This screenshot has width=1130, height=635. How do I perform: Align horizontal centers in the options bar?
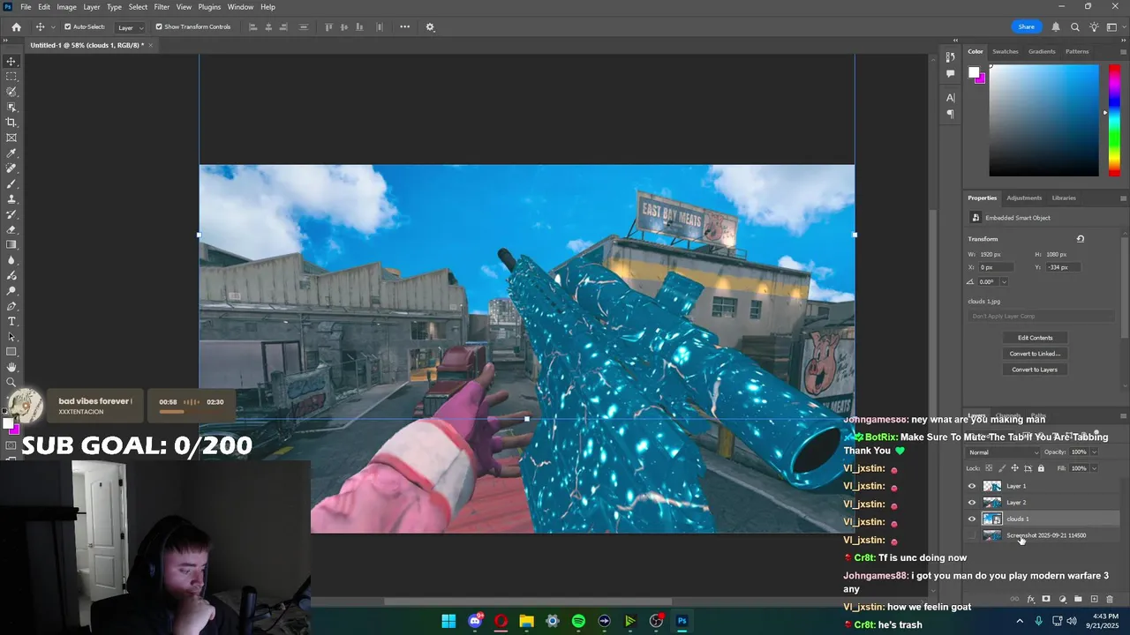268,27
